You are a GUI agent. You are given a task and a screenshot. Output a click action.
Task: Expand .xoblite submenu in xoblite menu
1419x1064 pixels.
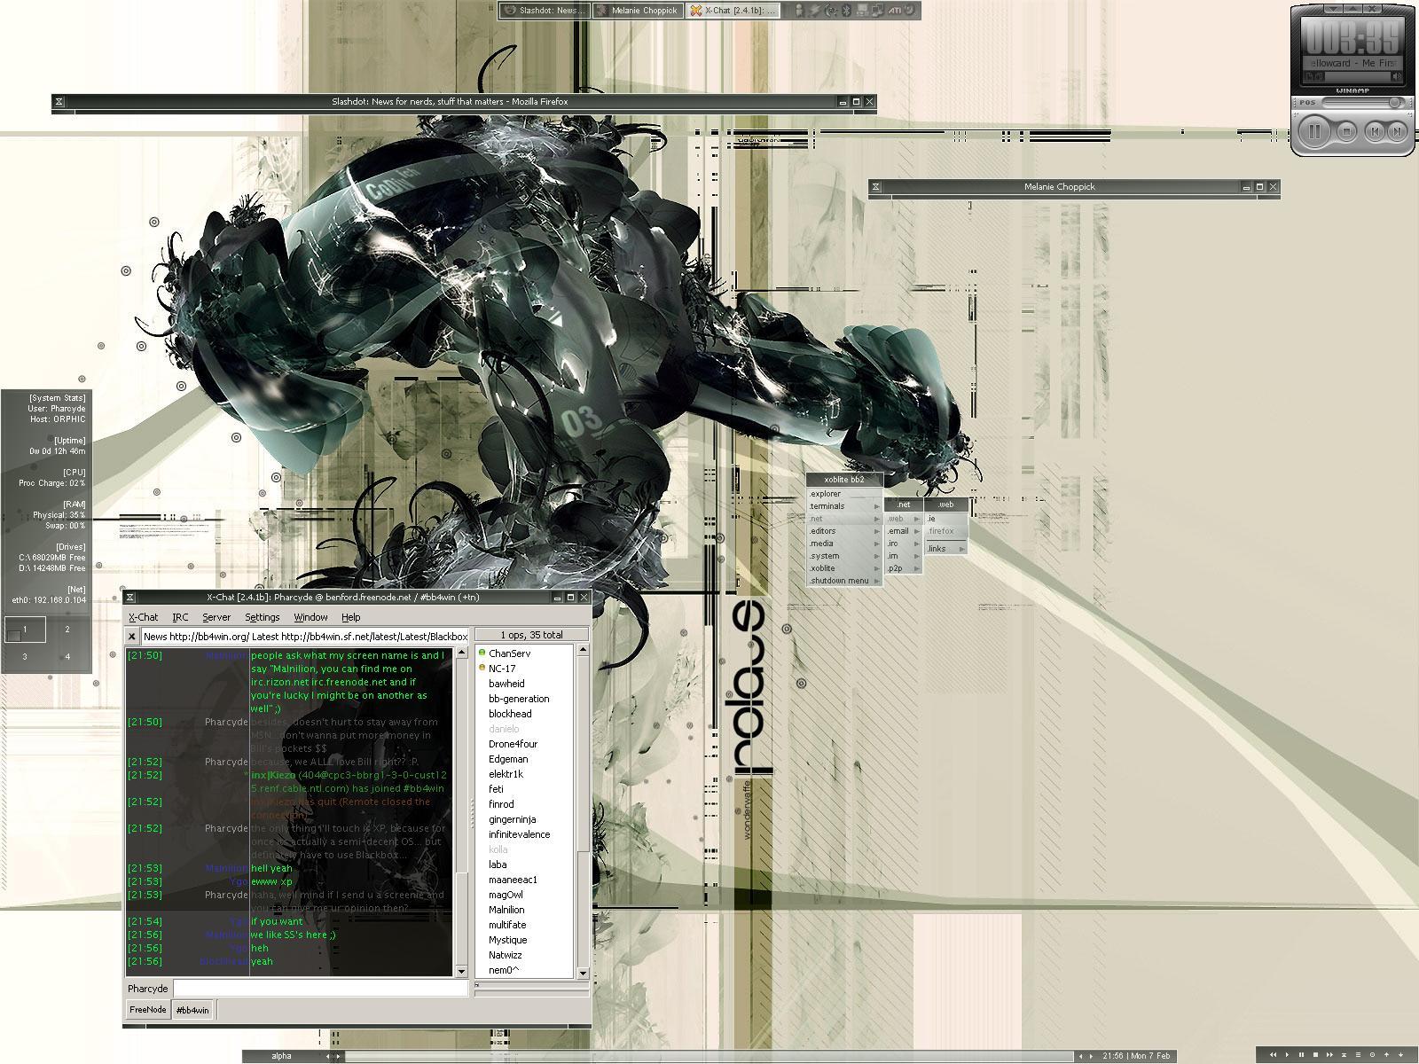point(845,568)
